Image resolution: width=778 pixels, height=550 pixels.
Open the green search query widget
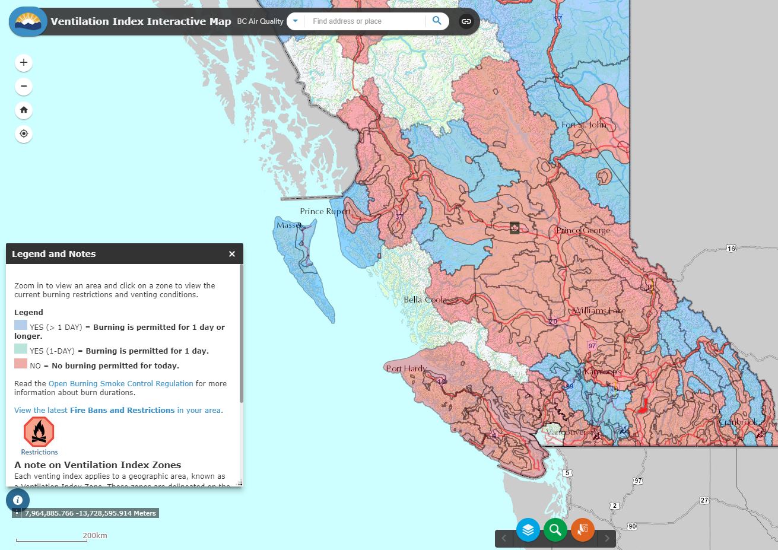555,530
